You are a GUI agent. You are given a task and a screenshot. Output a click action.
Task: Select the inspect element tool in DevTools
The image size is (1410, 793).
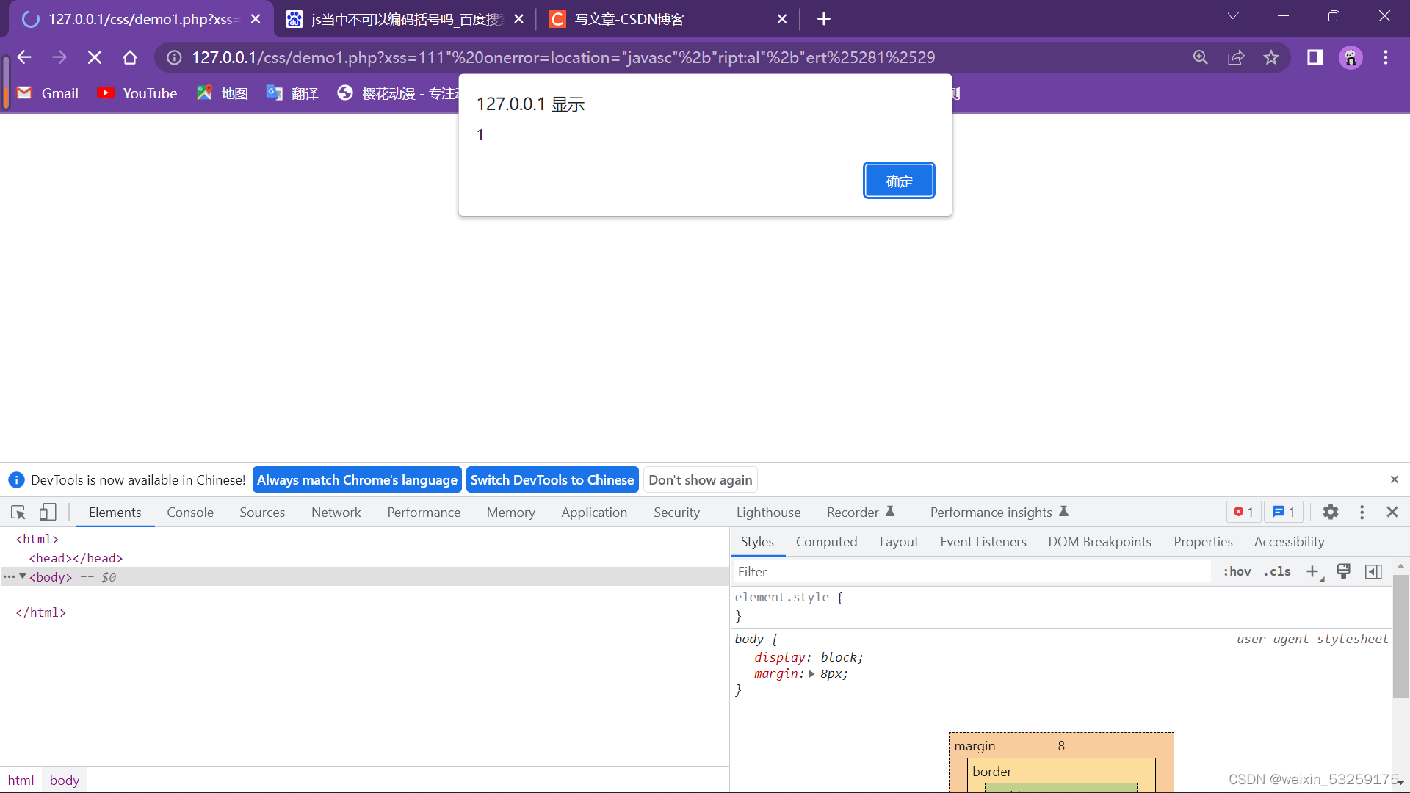pyautogui.click(x=18, y=512)
